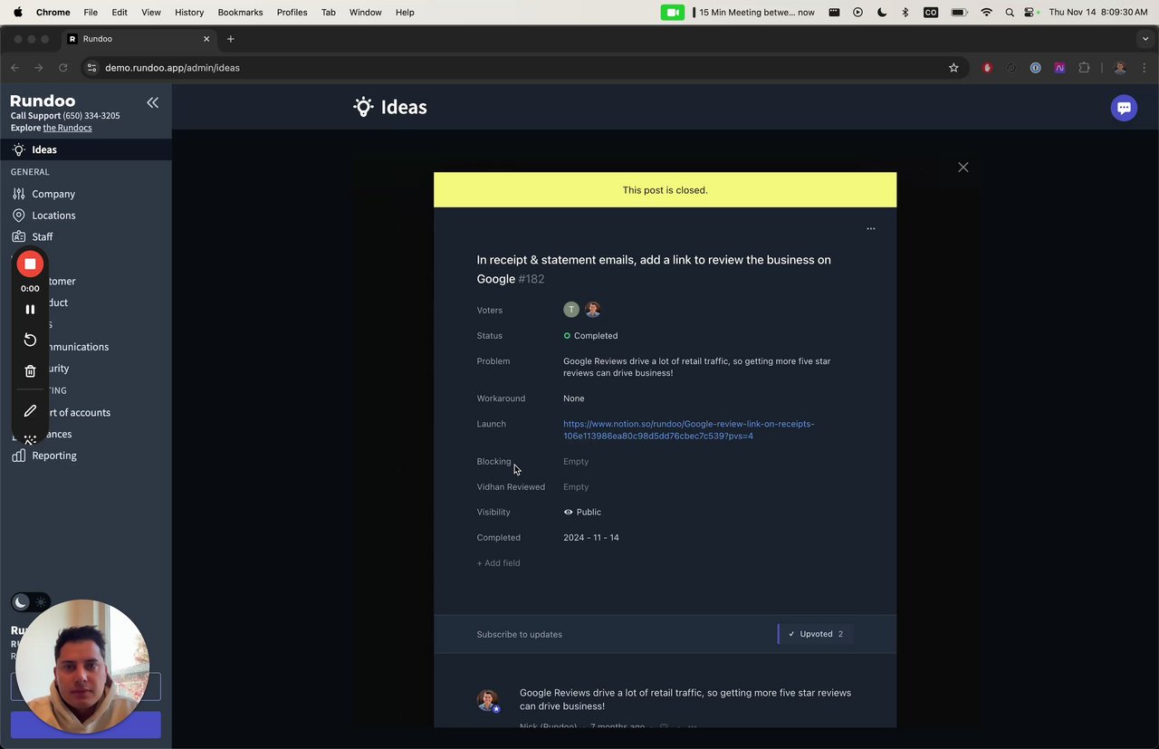Screen dimensions: 1159x749
Task: Open the Locations icon item in the sidebar
Action: tap(18, 216)
